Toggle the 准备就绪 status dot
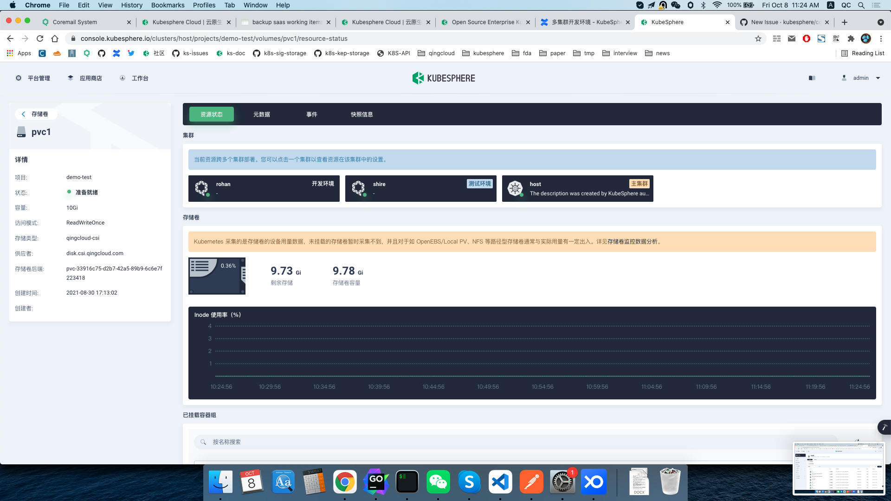 pyautogui.click(x=69, y=192)
